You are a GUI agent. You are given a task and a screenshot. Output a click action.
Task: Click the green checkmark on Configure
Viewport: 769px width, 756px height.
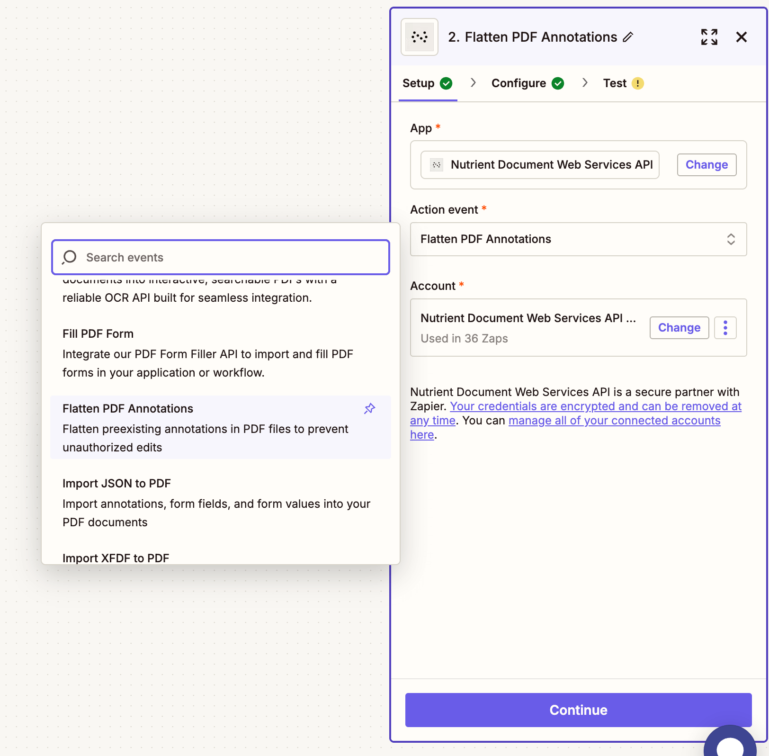[x=558, y=83]
